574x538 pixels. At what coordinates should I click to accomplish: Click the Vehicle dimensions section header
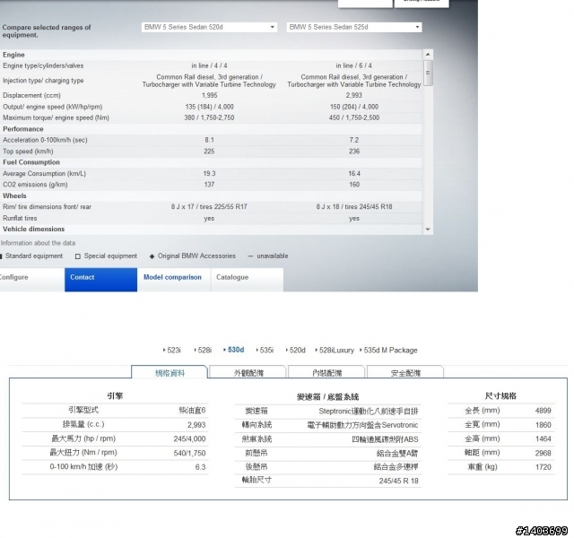(x=34, y=229)
